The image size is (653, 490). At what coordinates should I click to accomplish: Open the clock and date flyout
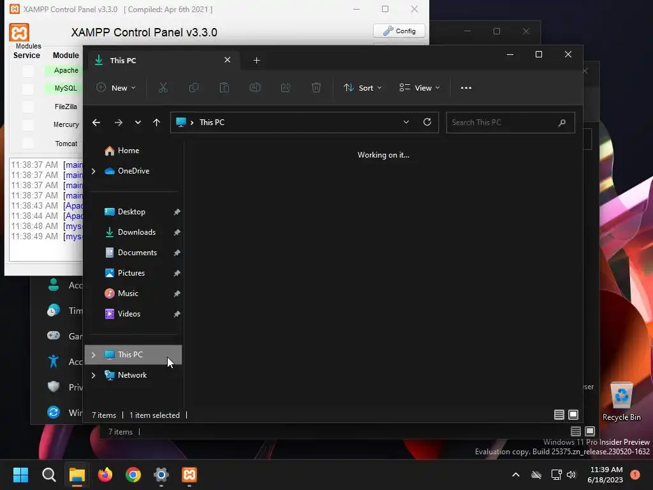click(605, 475)
